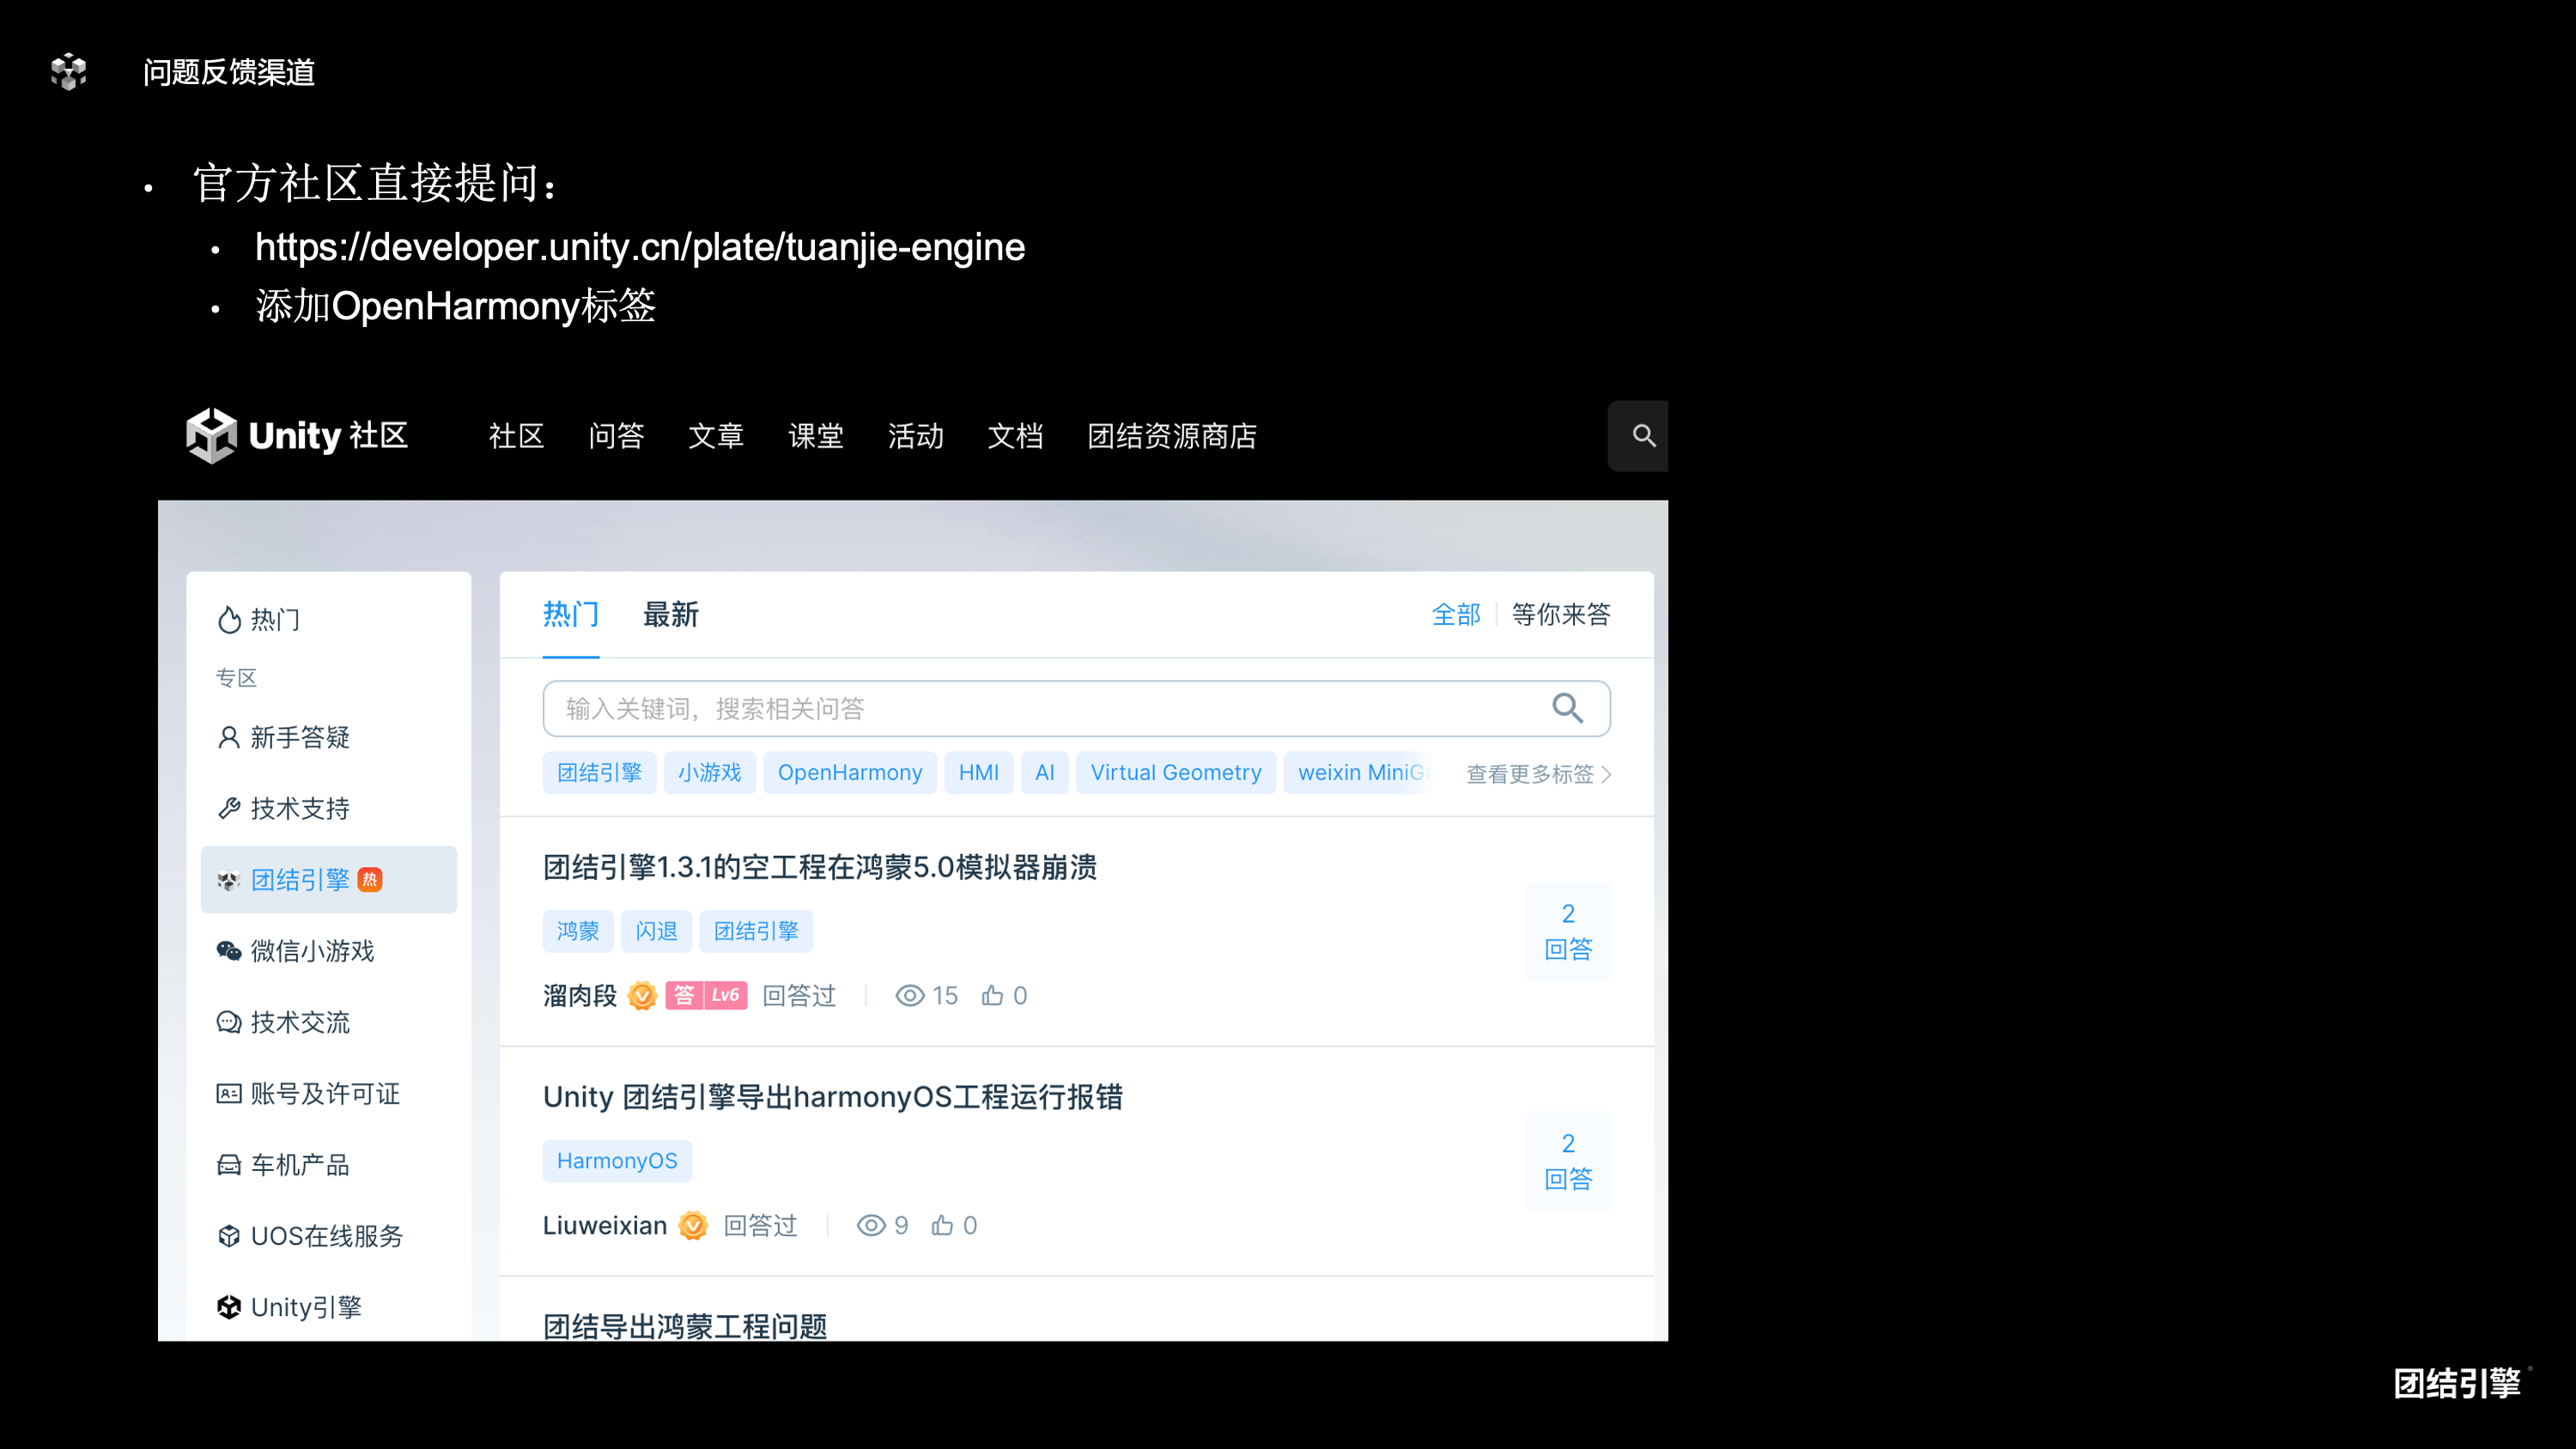
Task: Switch to the 最新 tab
Action: coord(670,614)
